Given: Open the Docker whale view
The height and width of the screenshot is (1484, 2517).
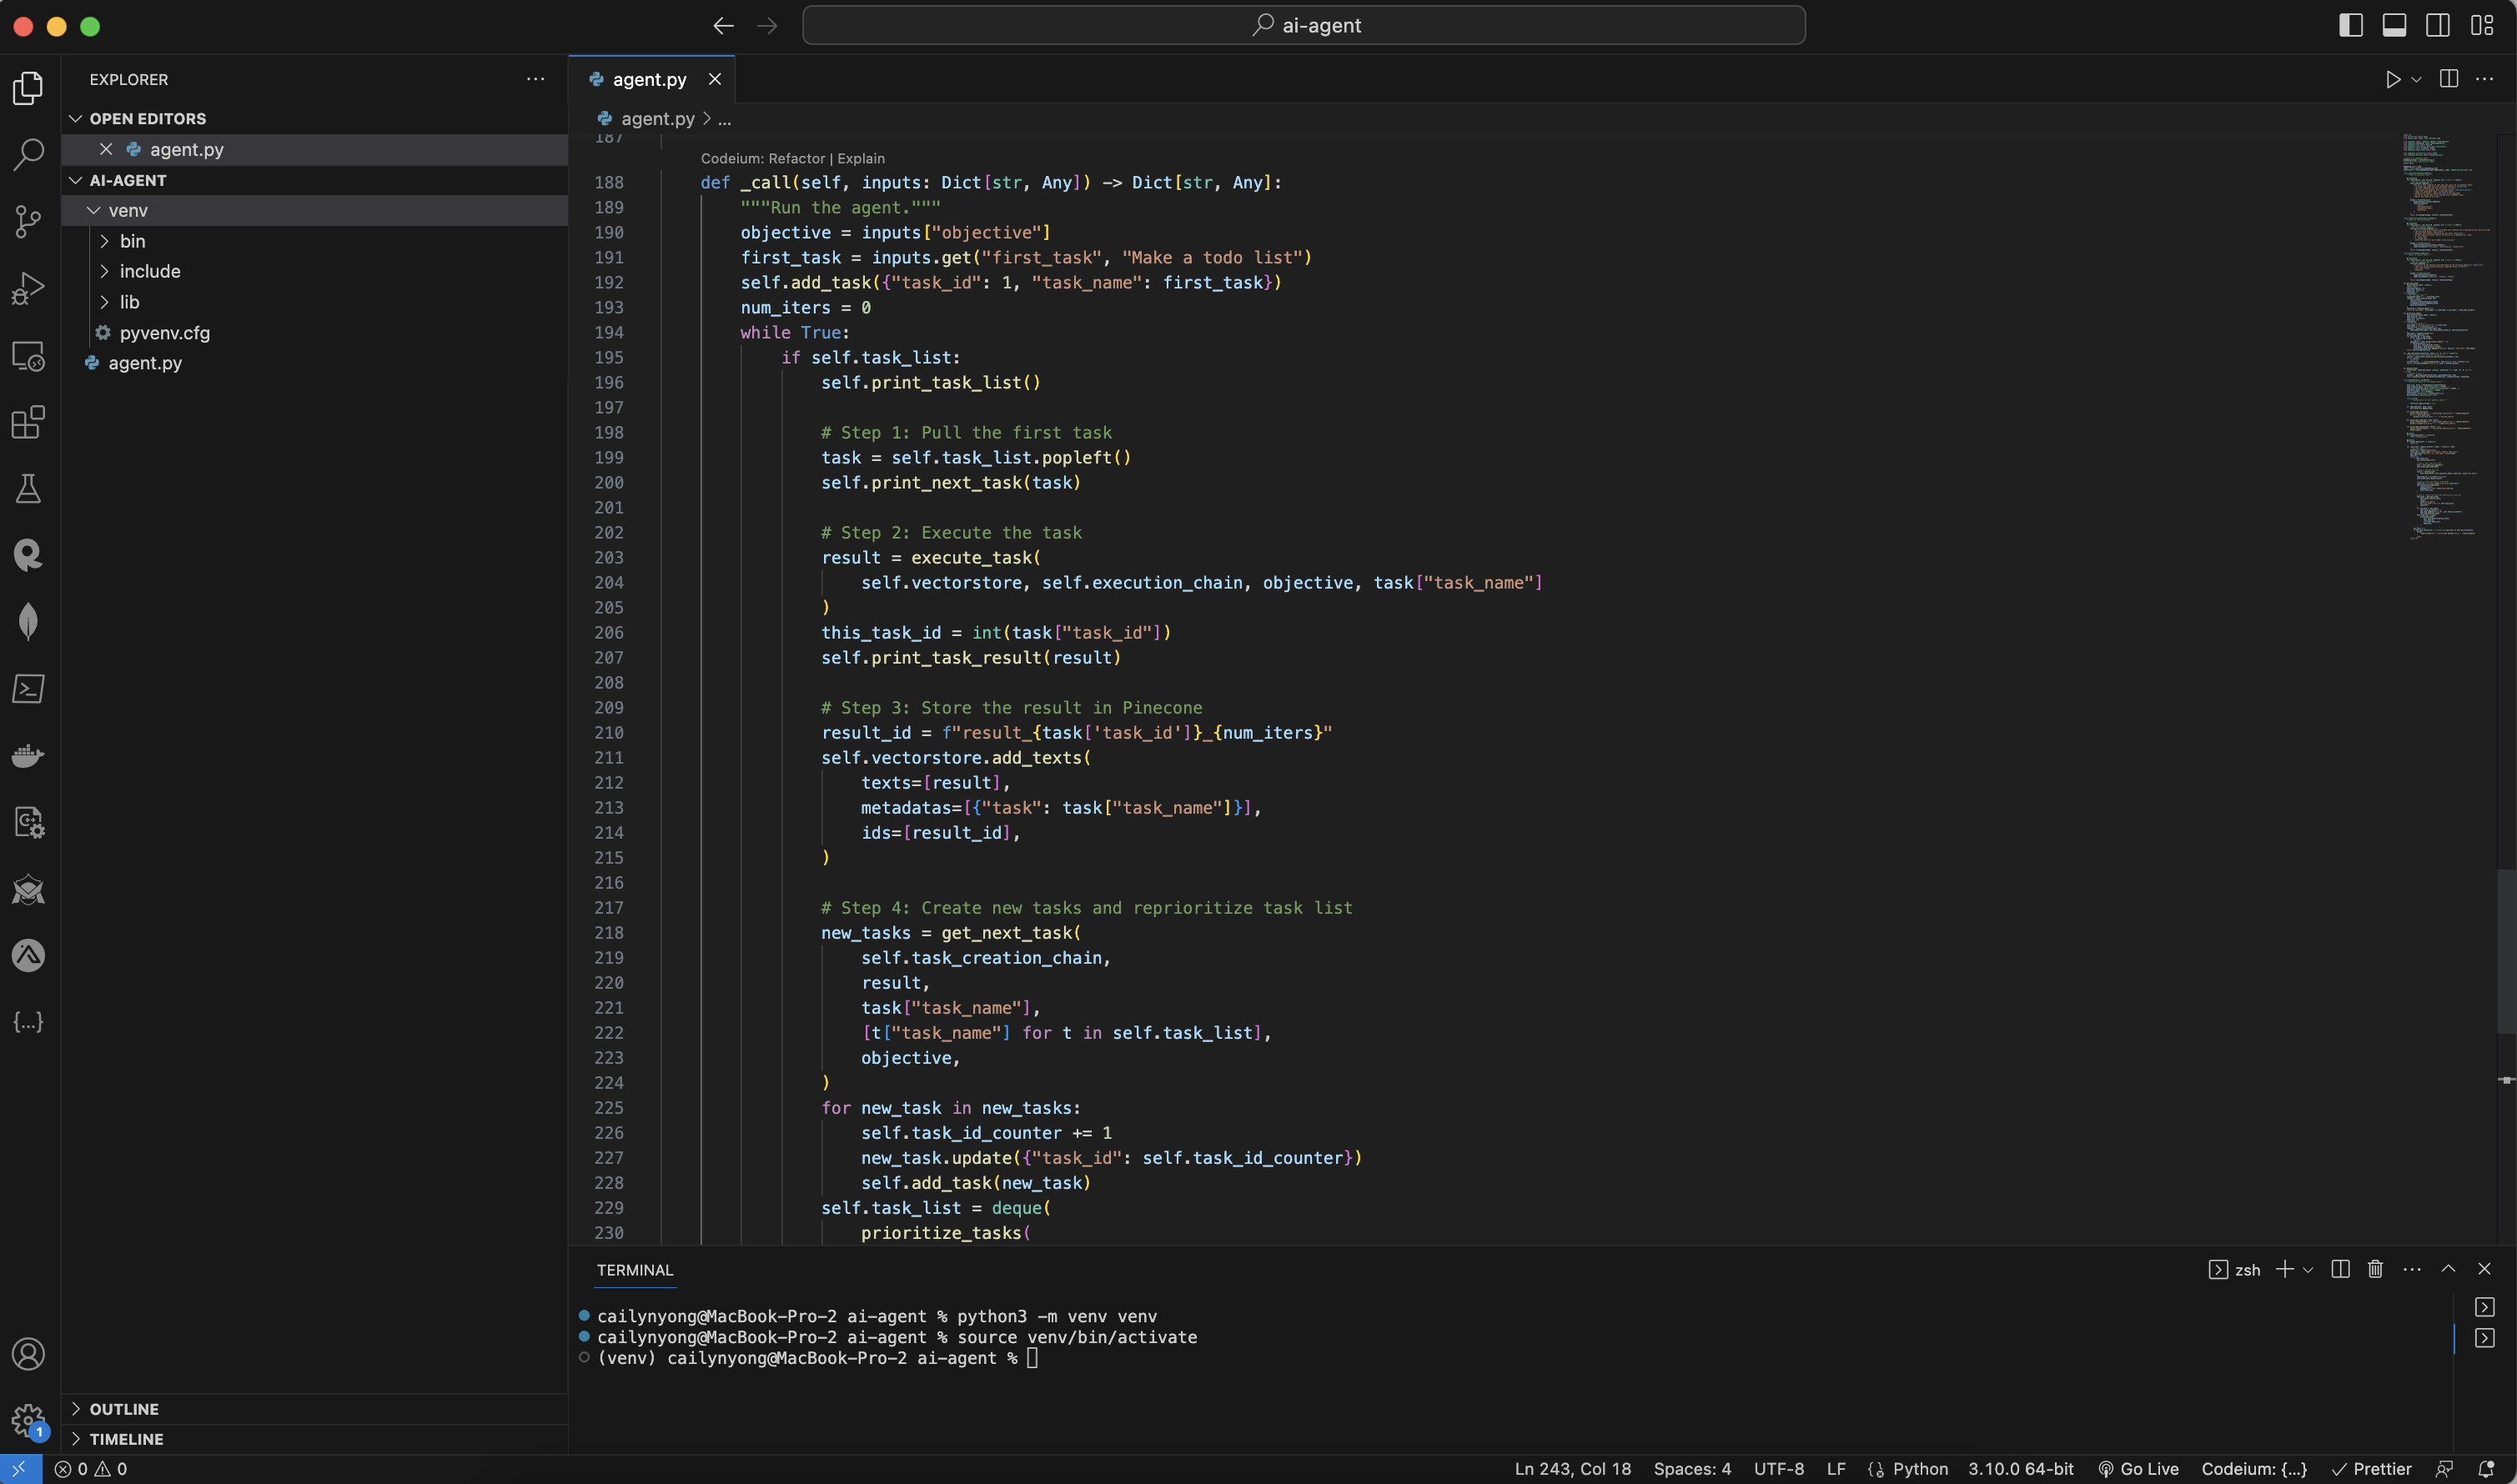Looking at the screenshot, I should [x=28, y=755].
